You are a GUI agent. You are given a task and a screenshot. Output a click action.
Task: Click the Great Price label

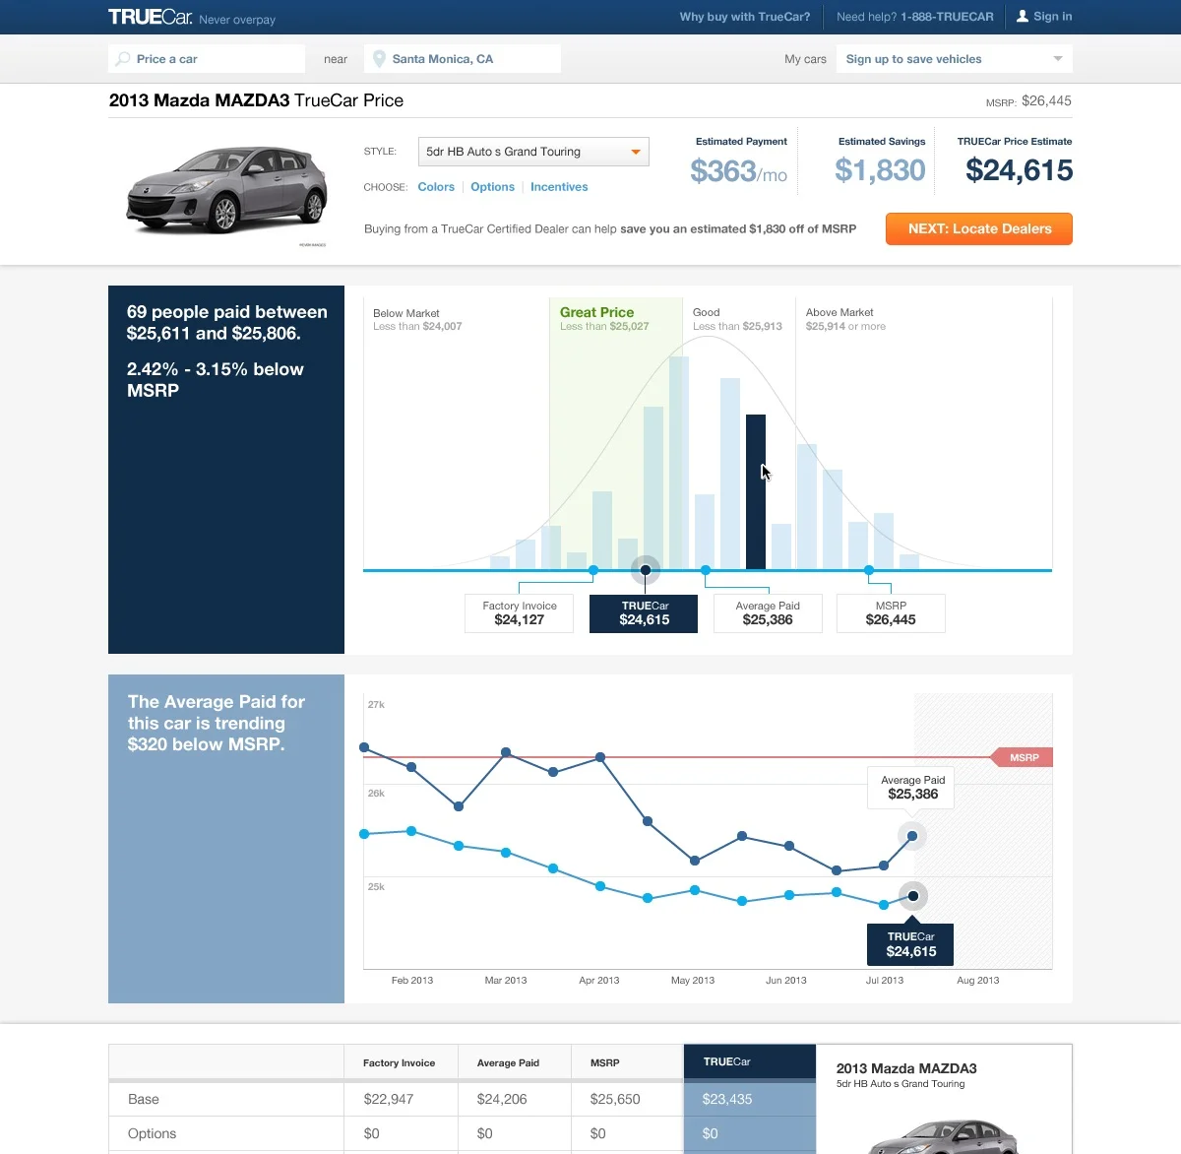(x=597, y=312)
